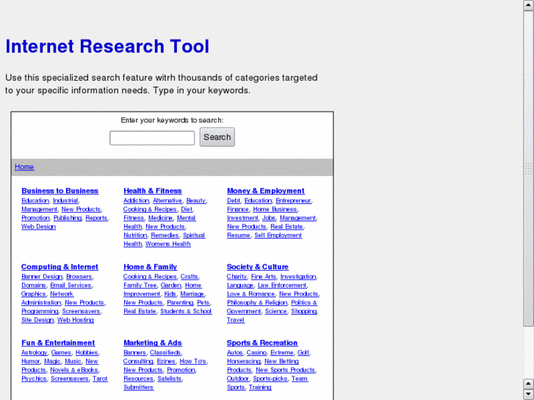Image resolution: width=534 pixels, height=400 pixels.
Task: Click the vertical scrollbar thumb
Action: pos(528,169)
